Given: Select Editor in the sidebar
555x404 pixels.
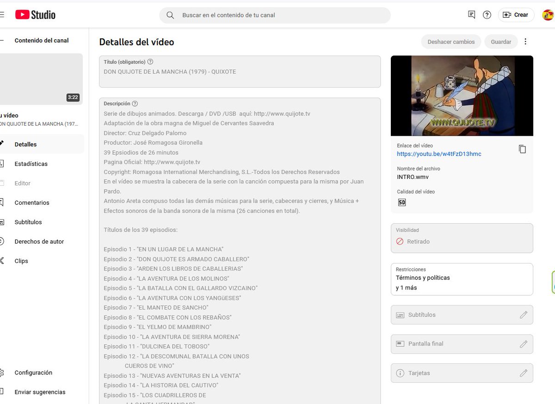Looking at the screenshot, I should pos(41,183).
